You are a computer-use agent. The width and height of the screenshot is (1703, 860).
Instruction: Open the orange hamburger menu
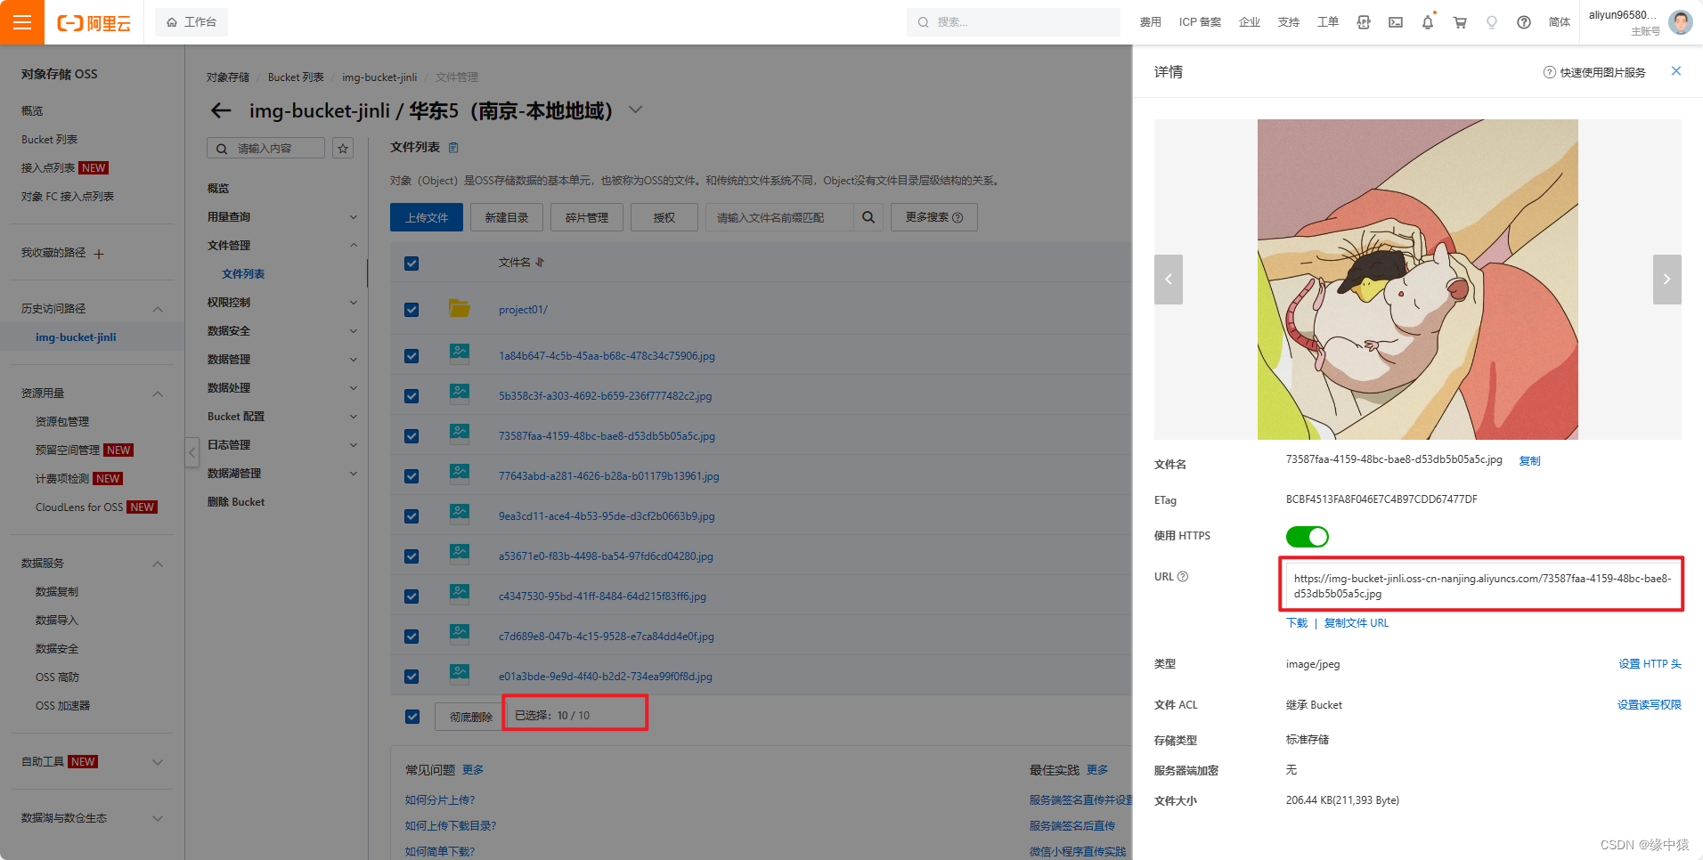(x=22, y=22)
